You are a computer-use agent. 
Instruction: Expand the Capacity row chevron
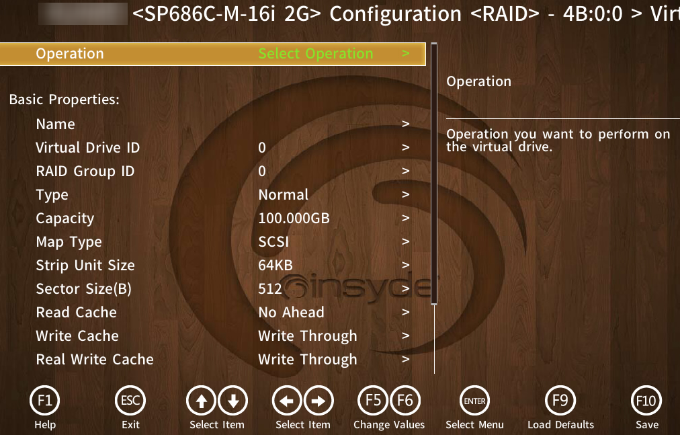tap(405, 218)
